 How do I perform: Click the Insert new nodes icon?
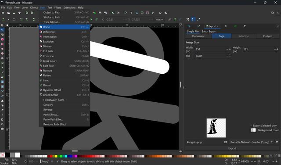(x=3, y=19)
